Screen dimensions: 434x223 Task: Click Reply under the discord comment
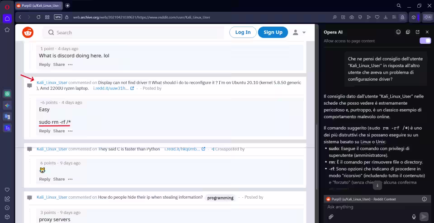click(45, 65)
